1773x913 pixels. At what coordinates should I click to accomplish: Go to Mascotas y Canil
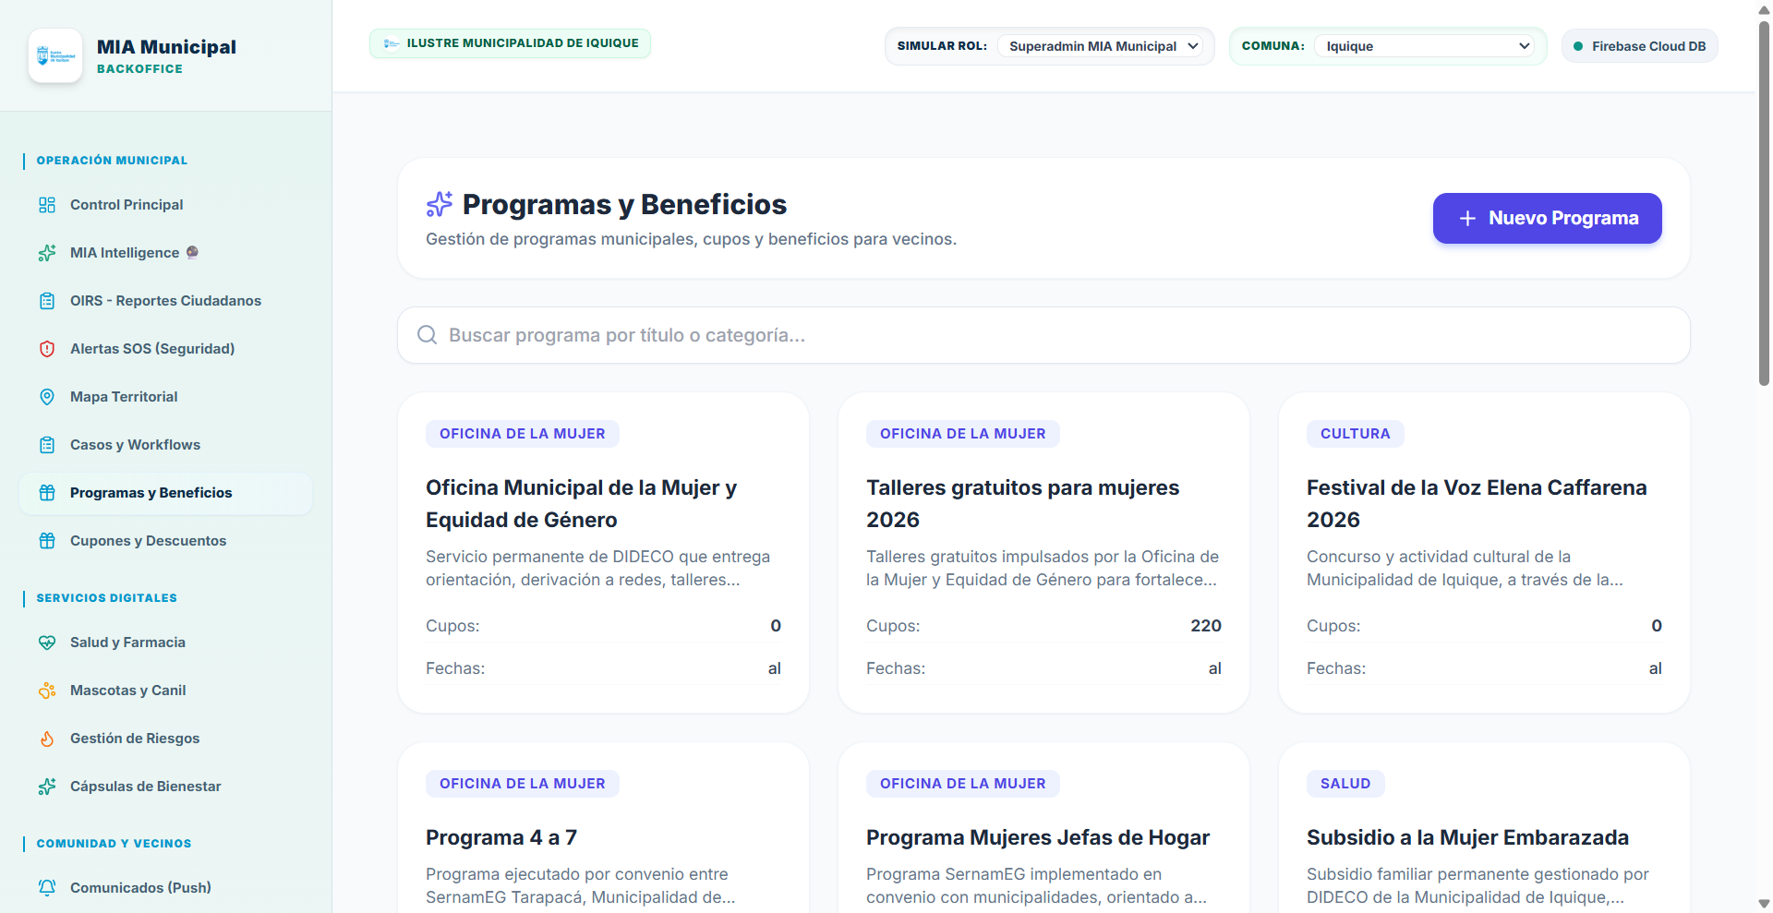(166, 691)
